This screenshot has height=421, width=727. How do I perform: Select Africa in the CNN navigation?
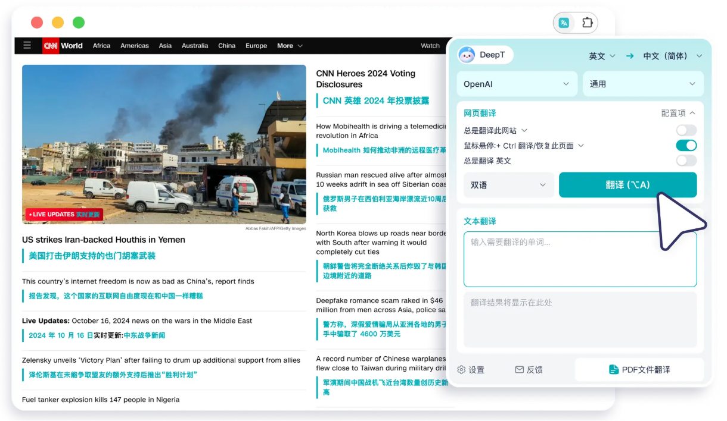point(101,46)
